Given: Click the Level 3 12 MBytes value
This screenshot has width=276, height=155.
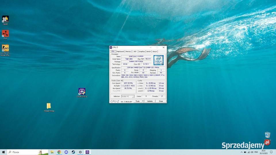Looking at the screenshot, I should (151, 91).
